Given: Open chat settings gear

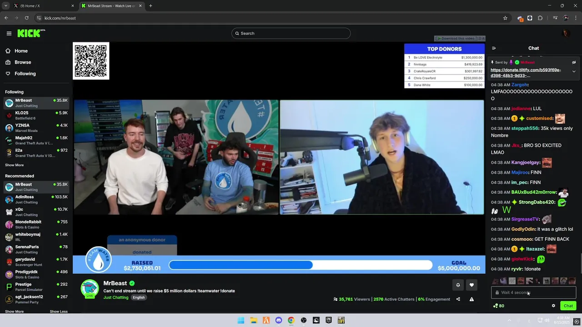Looking at the screenshot, I should tap(553, 306).
